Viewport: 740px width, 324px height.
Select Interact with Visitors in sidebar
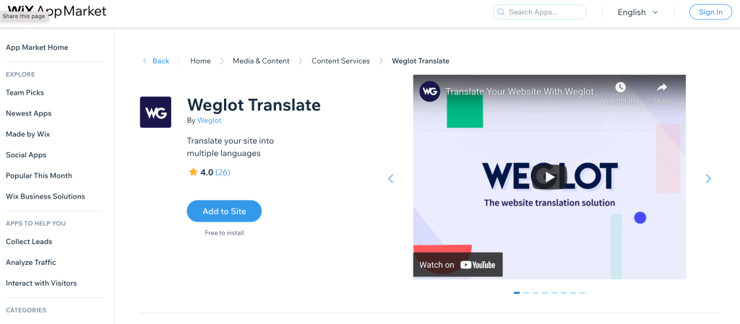(41, 283)
